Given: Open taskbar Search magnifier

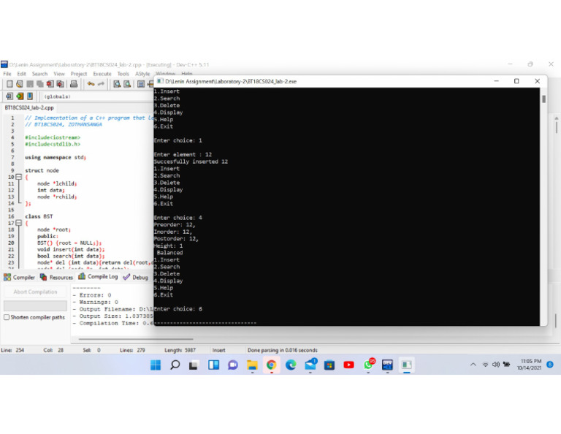Looking at the screenshot, I should [175, 365].
